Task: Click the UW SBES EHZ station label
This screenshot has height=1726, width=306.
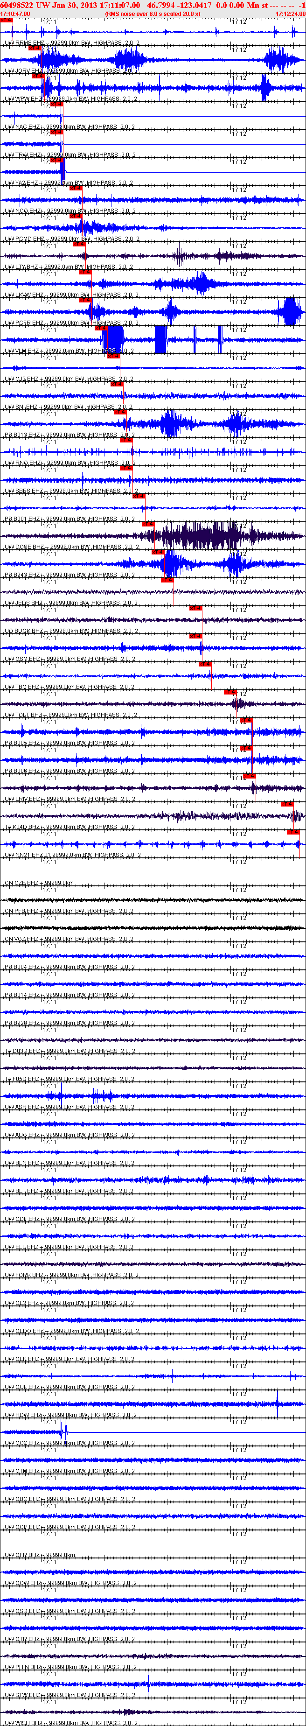Action: [72, 491]
